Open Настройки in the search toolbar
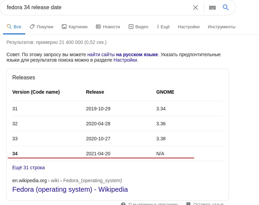The width and height of the screenshot is (259, 205). click(x=189, y=27)
